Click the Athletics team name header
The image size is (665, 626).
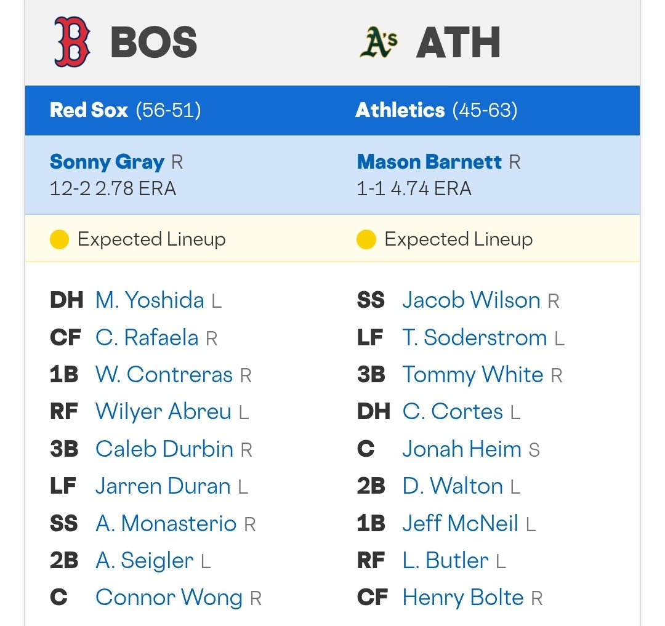click(x=400, y=110)
